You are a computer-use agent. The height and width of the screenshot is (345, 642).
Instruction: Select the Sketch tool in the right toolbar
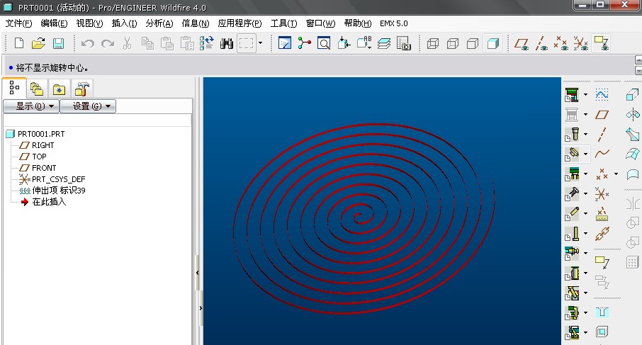point(602,96)
